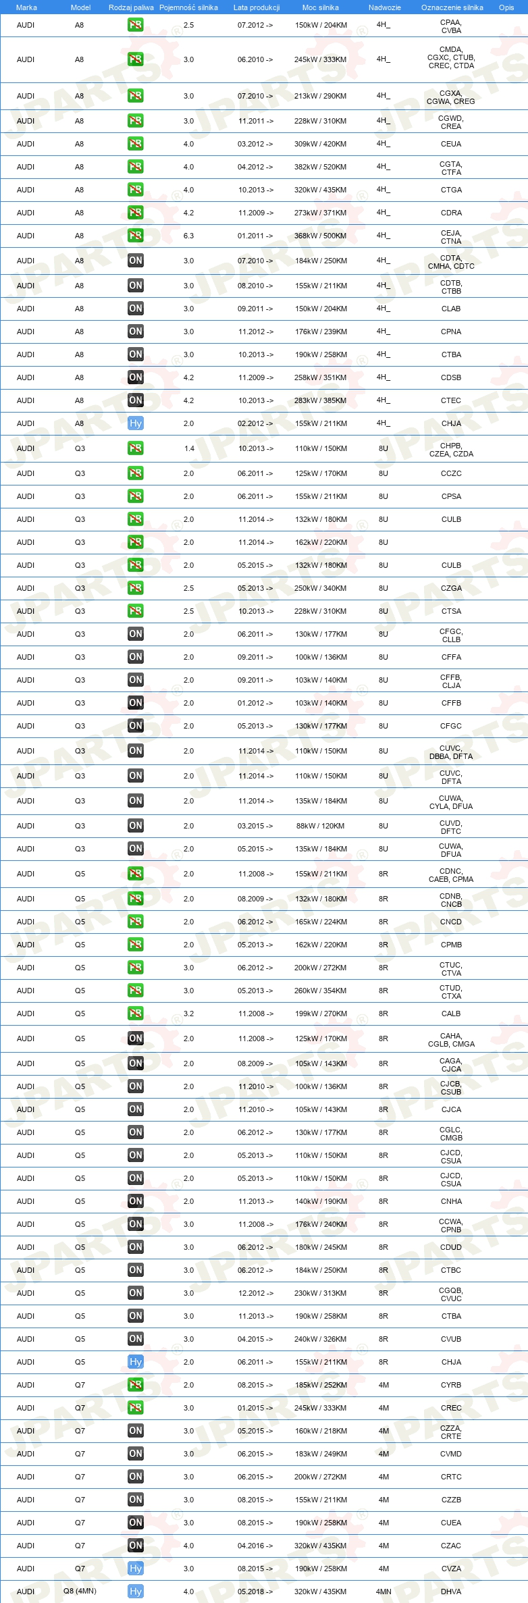Click the Lata produkcji column header
The height and width of the screenshot is (1603, 528).
point(257,7)
